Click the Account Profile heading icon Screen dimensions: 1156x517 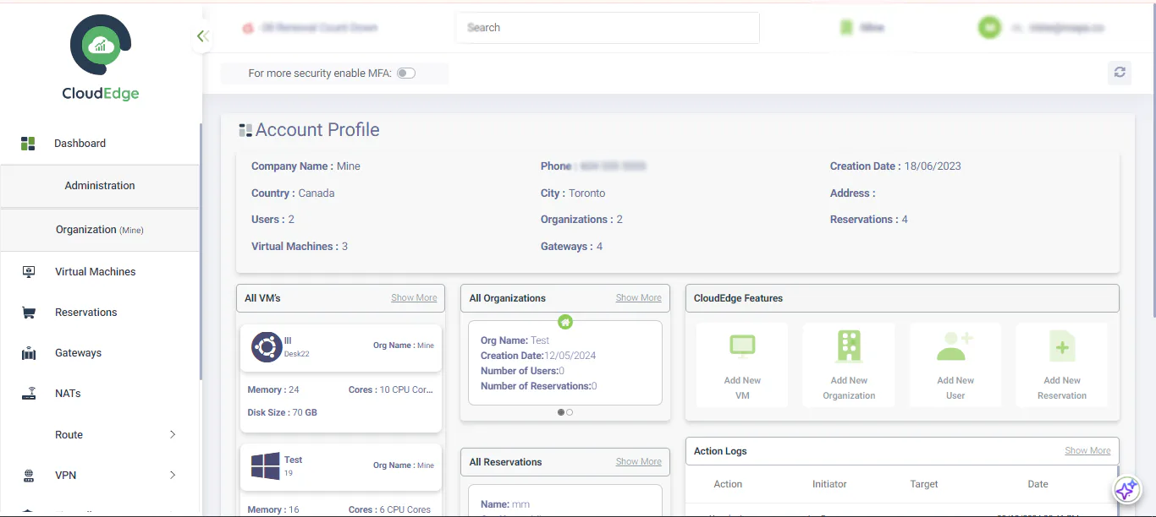[245, 130]
